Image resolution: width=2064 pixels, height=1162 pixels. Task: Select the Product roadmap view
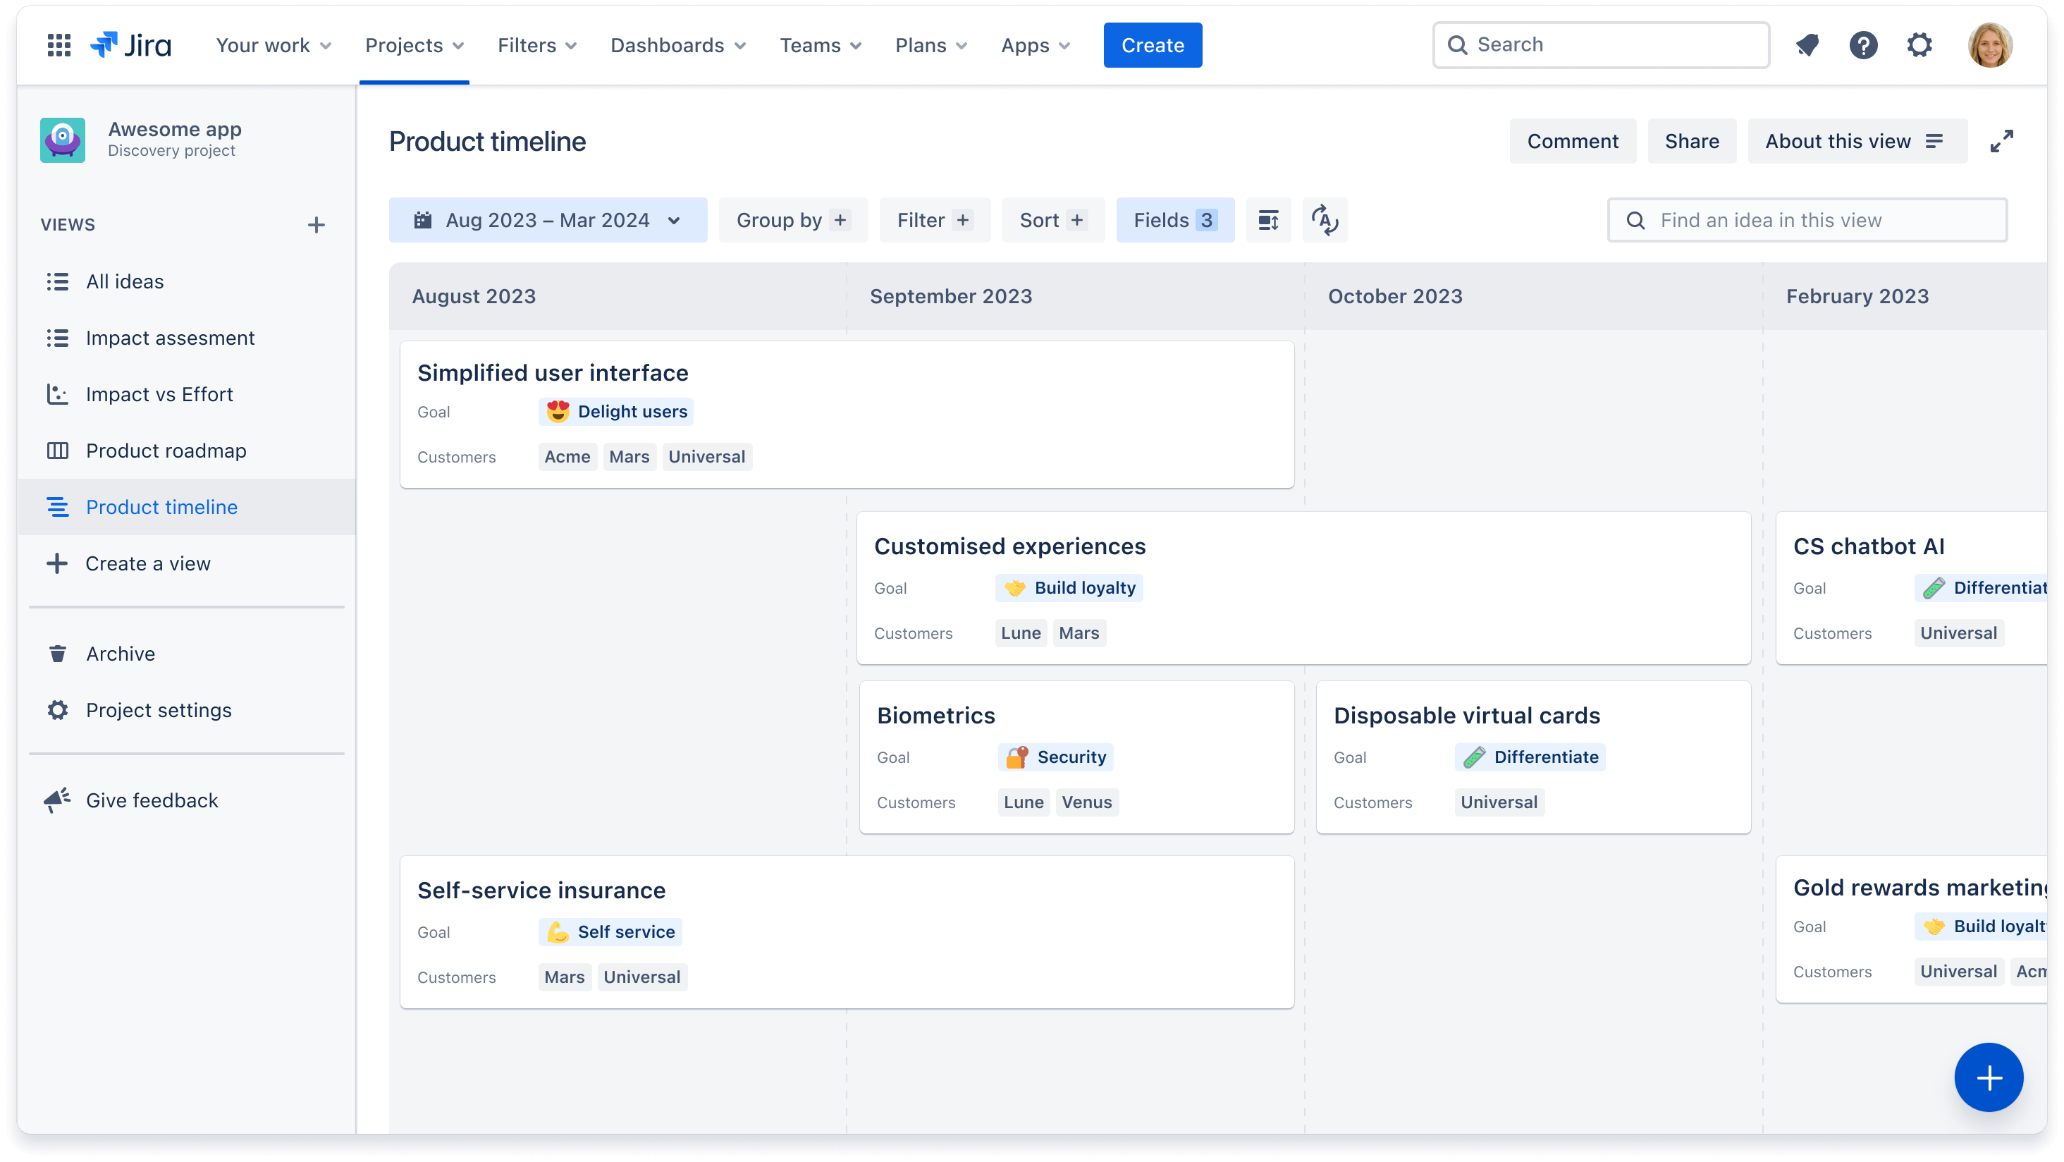(166, 451)
